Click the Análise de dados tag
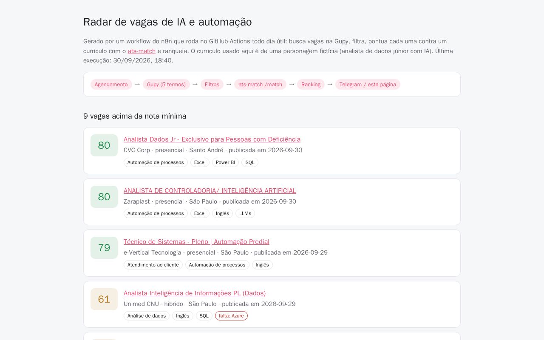Viewport: 544px width, 340px height. [x=147, y=316]
